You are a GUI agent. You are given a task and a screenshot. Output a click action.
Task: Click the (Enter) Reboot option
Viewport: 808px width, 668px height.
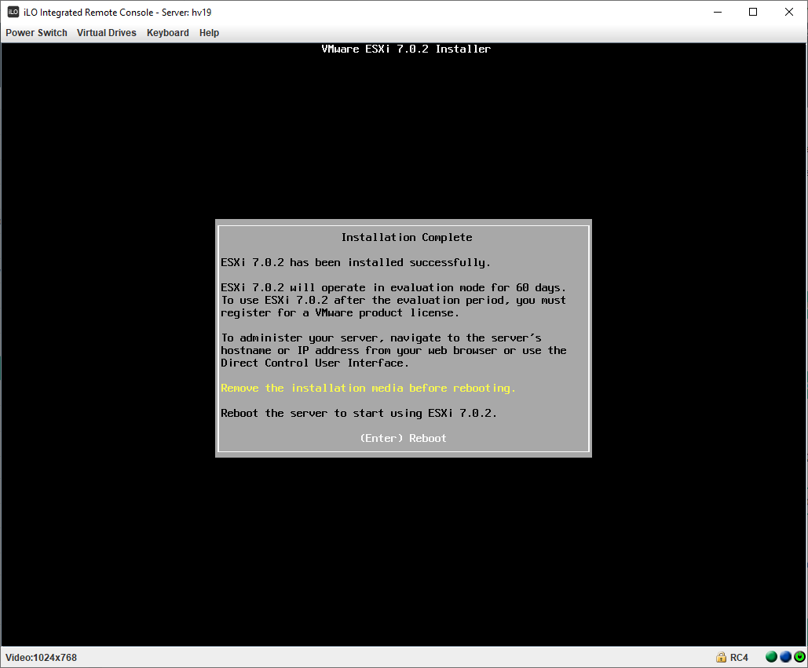(403, 438)
